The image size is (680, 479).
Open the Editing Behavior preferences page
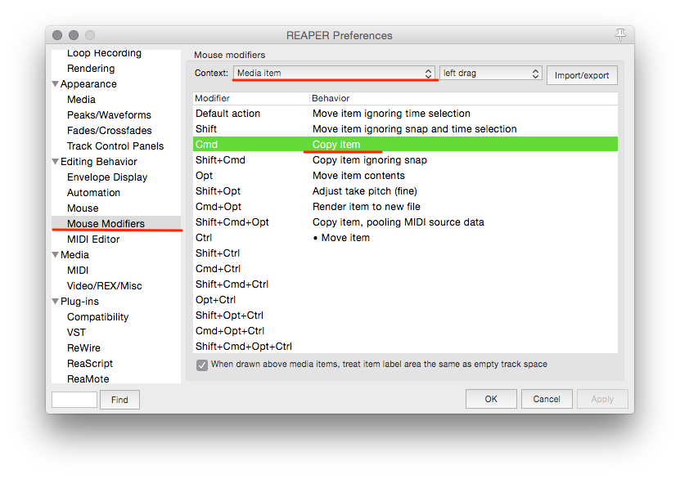(99, 162)
